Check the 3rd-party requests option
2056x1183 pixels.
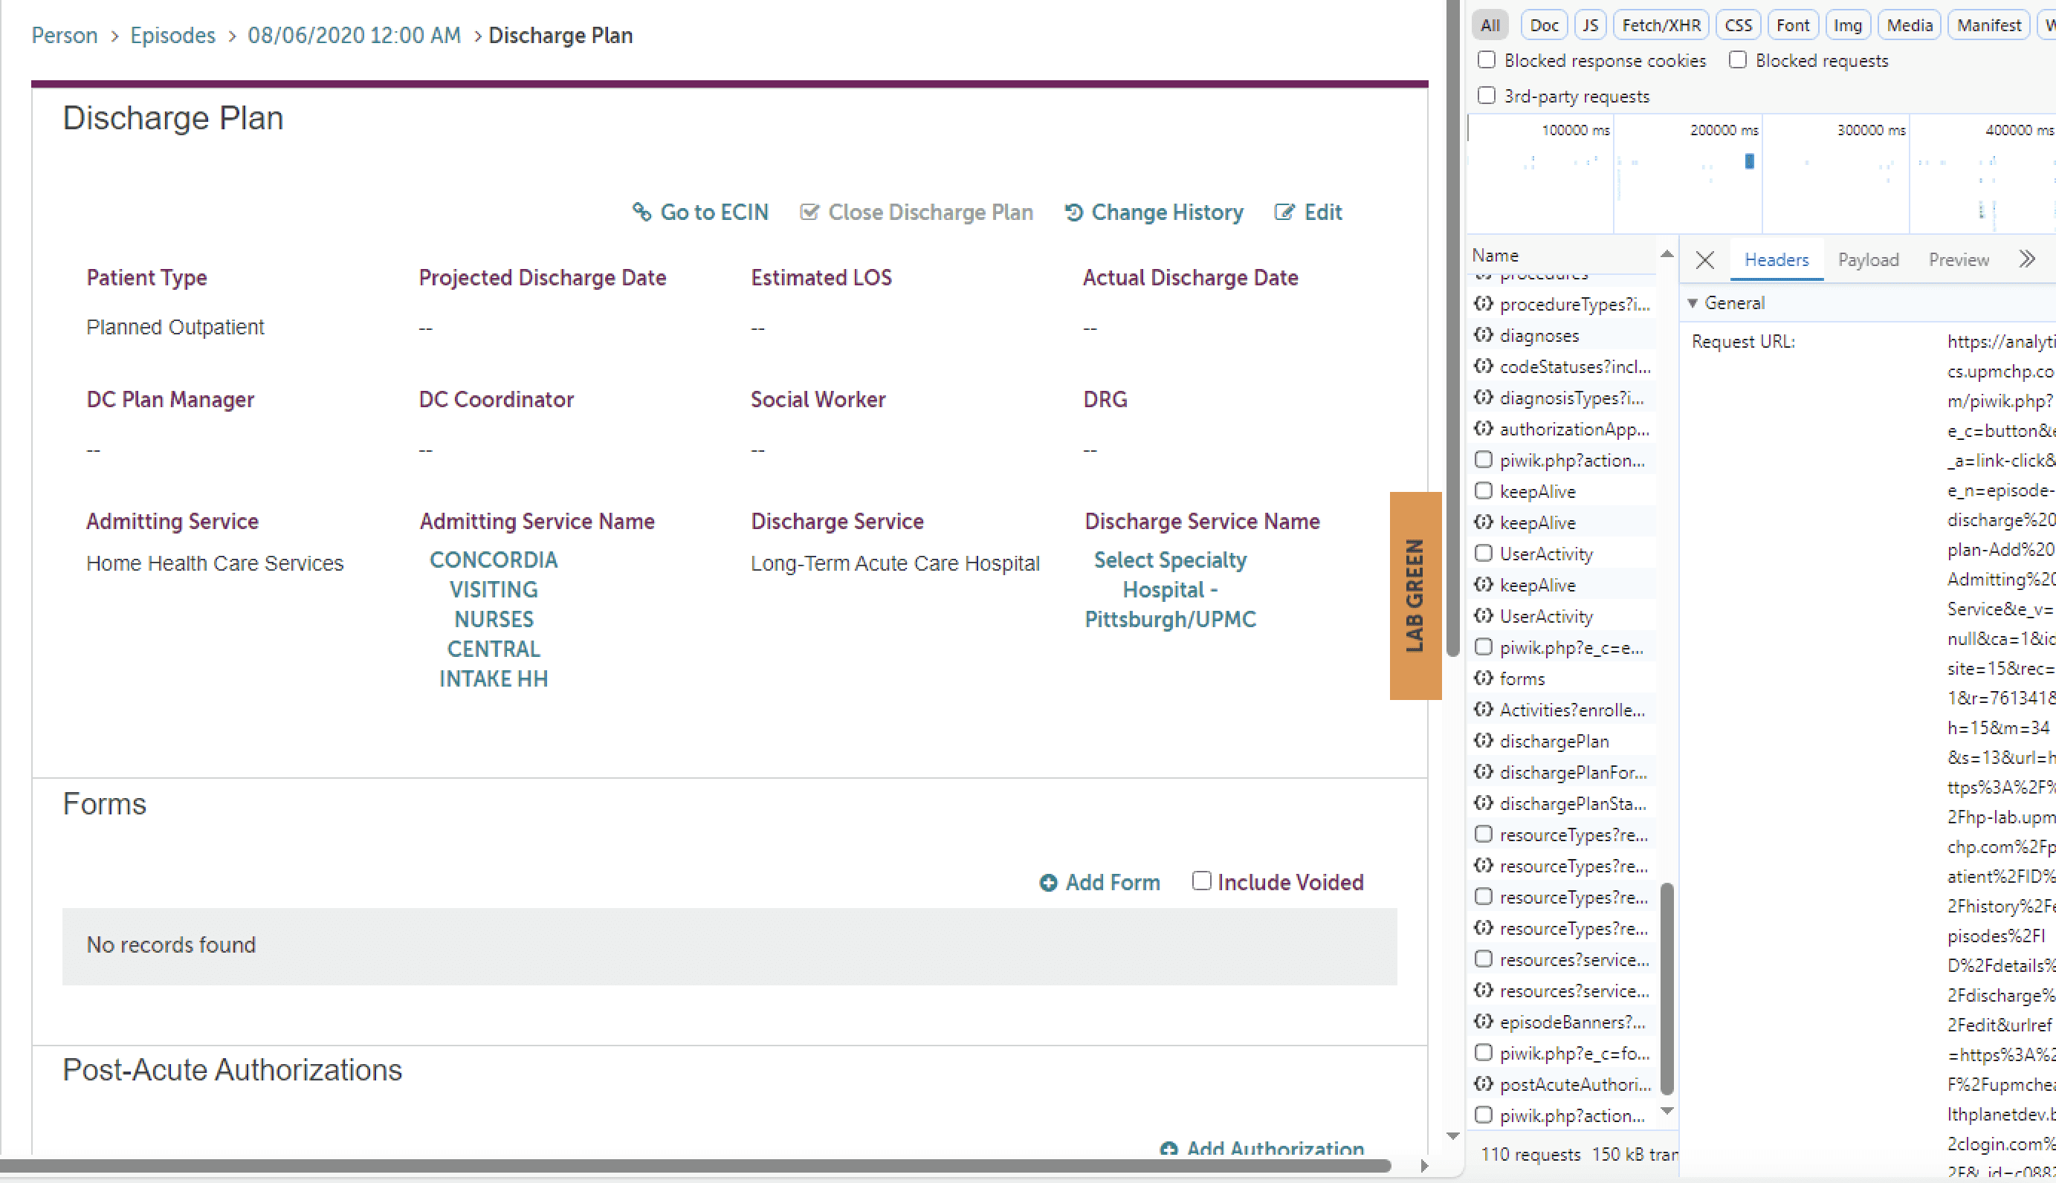click(1487, 96)
